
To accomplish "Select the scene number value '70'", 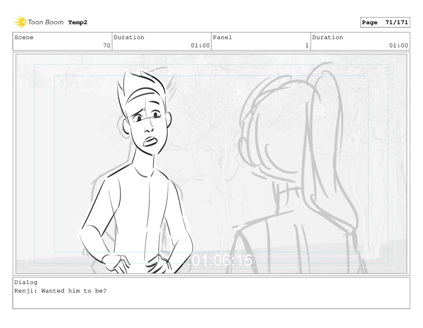I will pos(107,45).
